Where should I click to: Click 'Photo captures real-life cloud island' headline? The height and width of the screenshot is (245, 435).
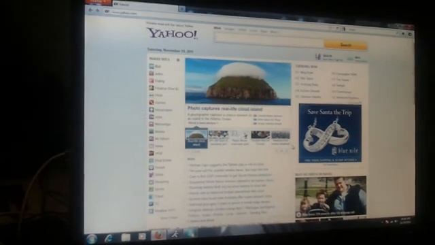click(225, 109)
